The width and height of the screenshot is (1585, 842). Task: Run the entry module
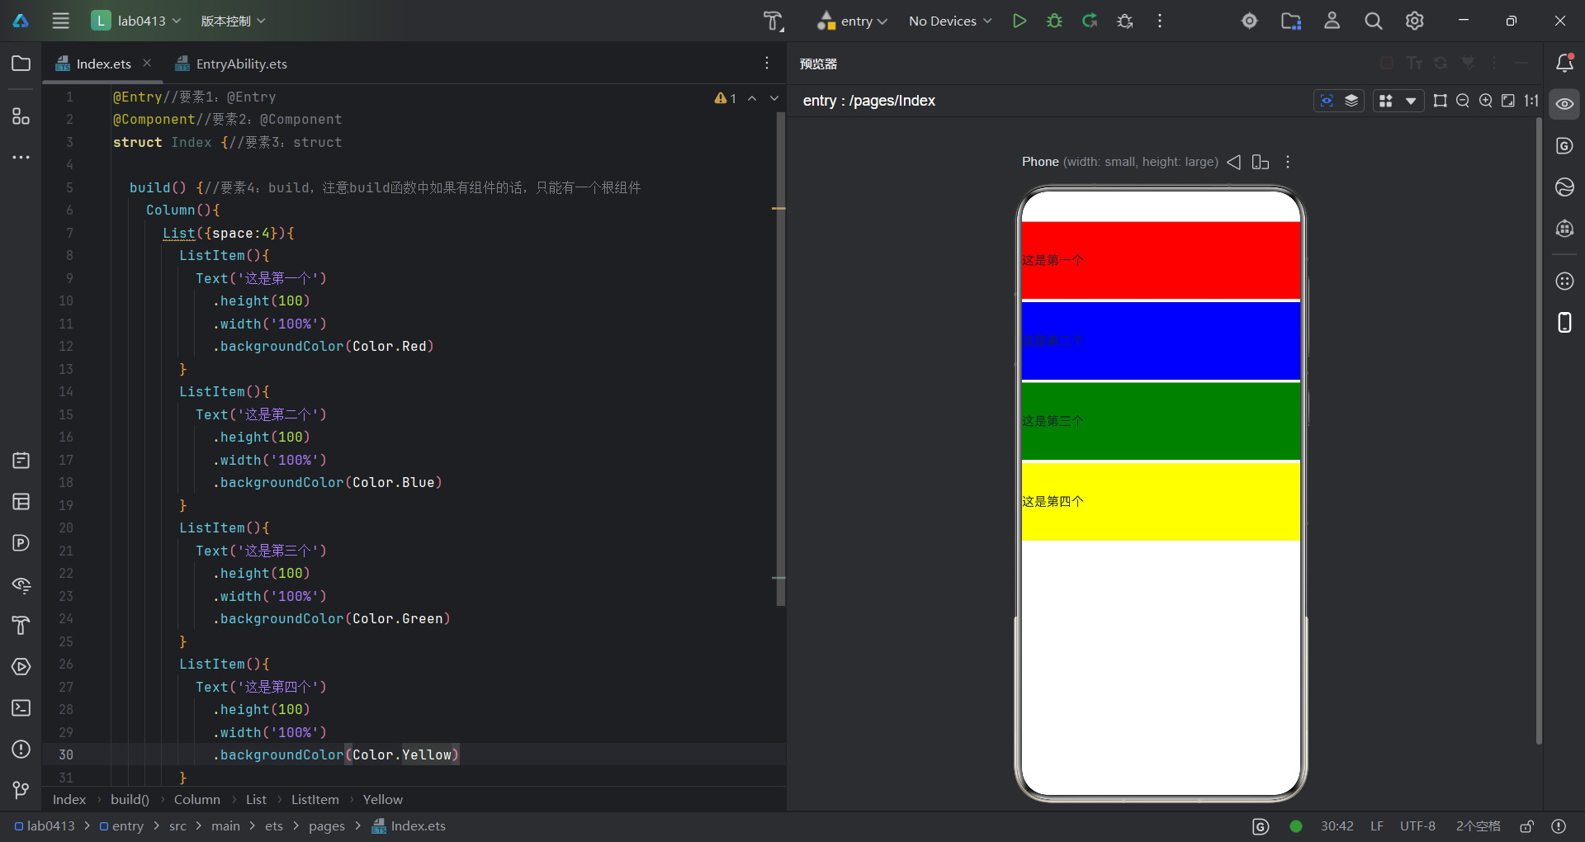click(x=1020, y=21)
